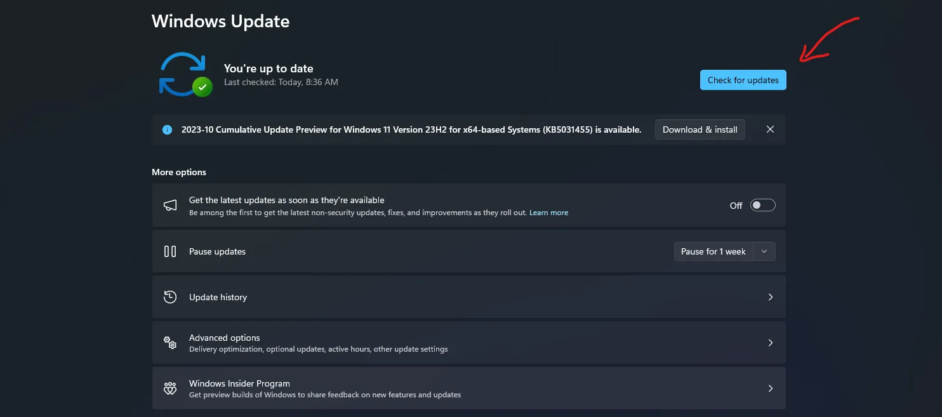Click the Check for updates button

point(743,80)
